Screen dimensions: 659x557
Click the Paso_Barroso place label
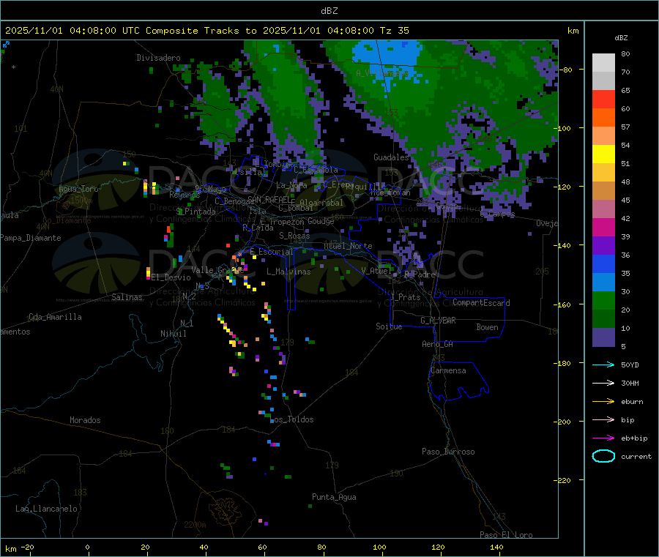click(x=448, y=452)
